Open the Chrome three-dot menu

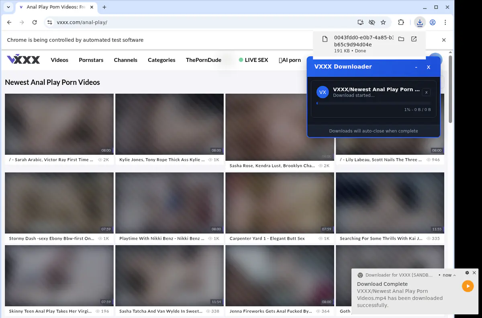tap(445, 23)
